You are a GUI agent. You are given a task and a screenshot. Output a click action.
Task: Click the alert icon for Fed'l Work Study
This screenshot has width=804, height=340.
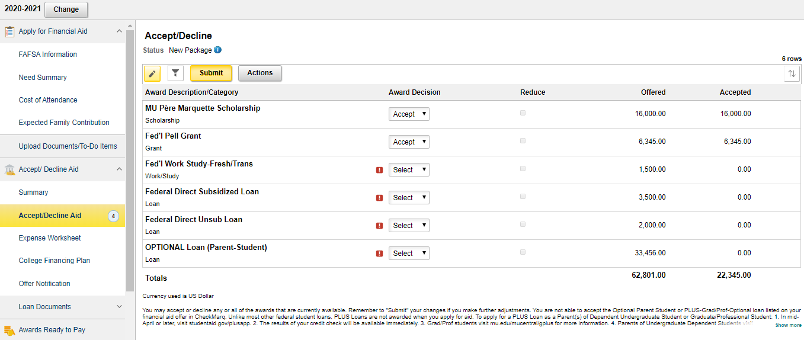coord(379,170)
